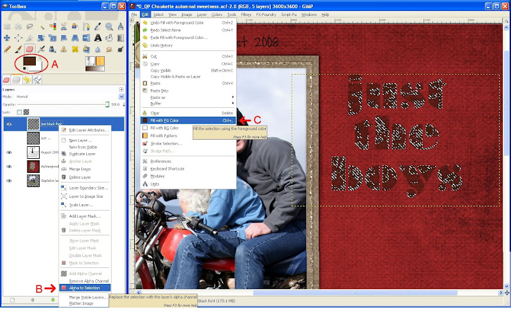This screenshot has width=511, height=319.
Task: Click the horizontal scrollbar under the canvas
Action: [x=319, y=293]
